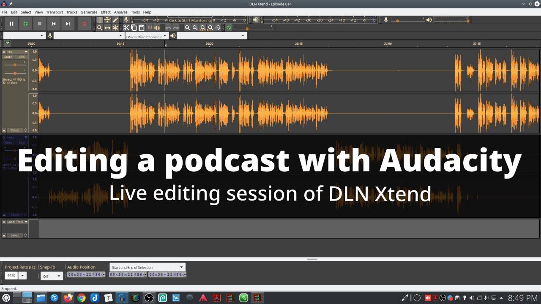Open the Analyze menu
The image size is (541, 304).
click(121, 12)
